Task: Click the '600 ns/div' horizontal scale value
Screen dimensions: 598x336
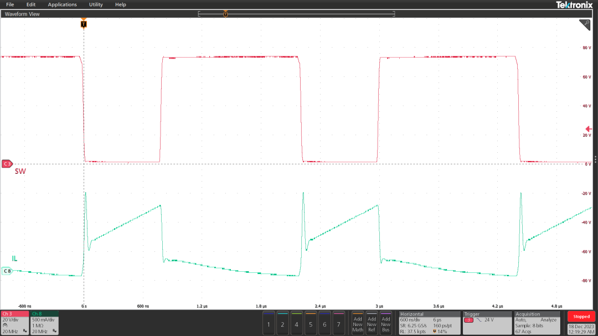Action: click(410, 320)
